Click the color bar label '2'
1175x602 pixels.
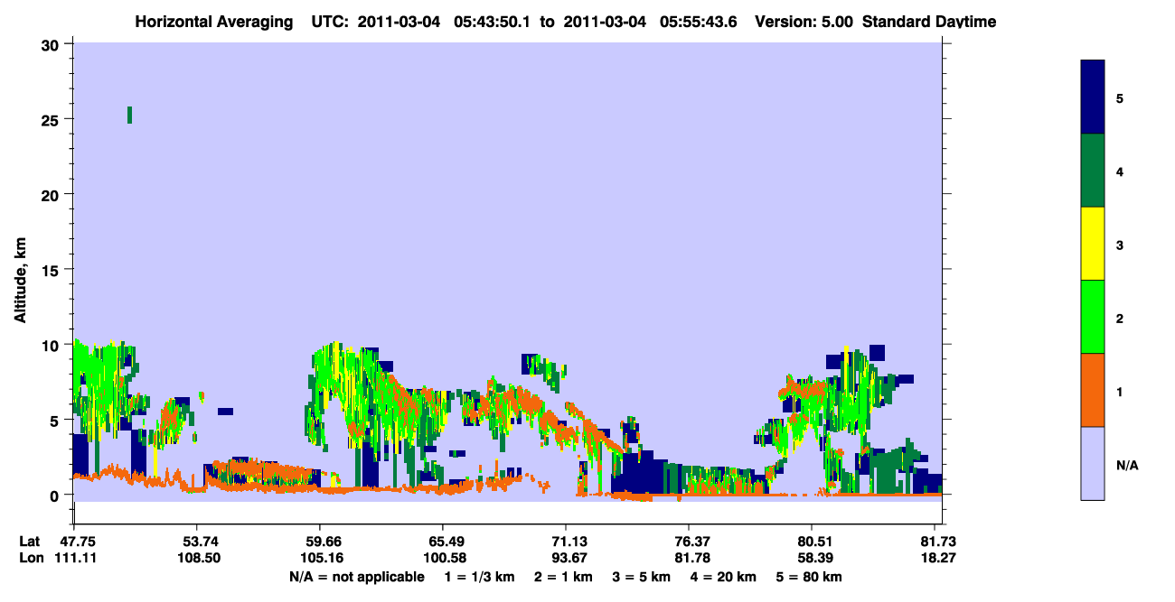click(x=1120, y=319)
